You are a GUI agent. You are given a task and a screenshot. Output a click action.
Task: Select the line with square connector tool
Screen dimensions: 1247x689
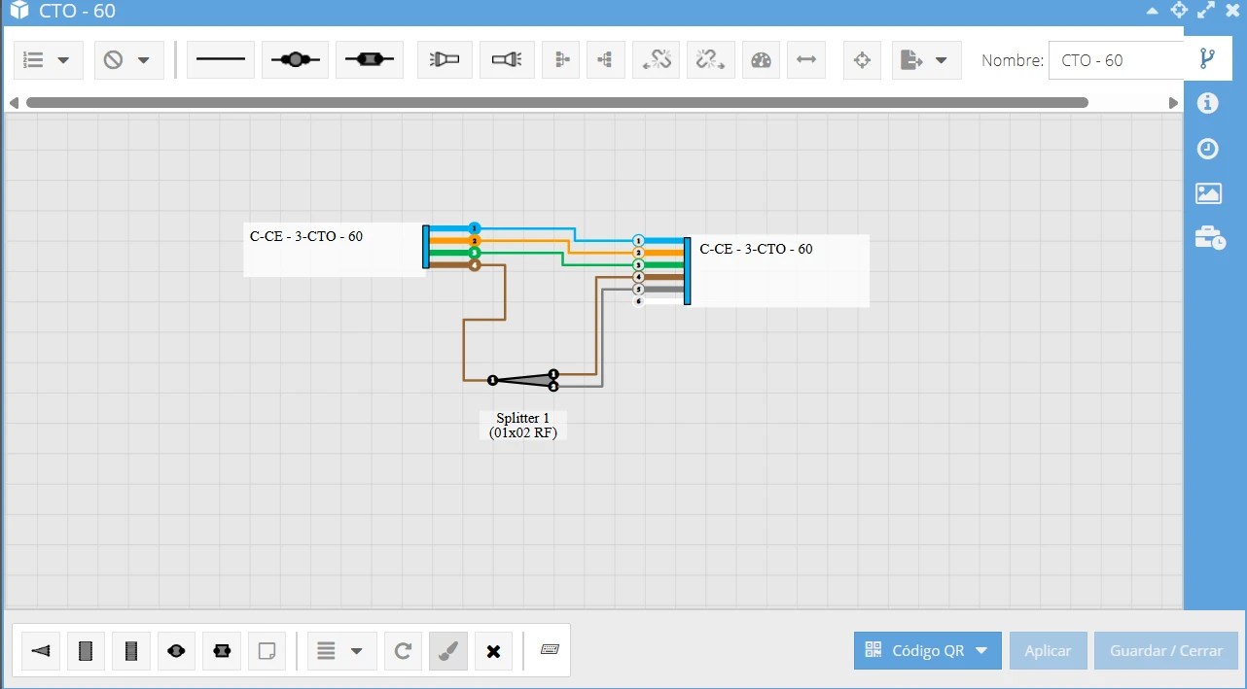tap(370, 60)
